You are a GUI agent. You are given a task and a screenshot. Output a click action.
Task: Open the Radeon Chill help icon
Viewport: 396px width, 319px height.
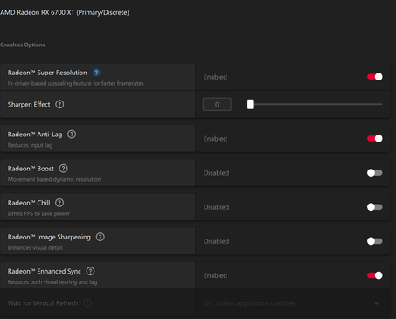tap(59, 203)
